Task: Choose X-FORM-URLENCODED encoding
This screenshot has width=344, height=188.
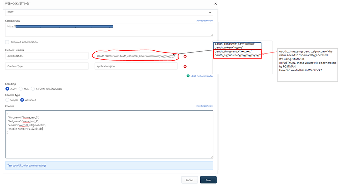Action: (33, 89)
